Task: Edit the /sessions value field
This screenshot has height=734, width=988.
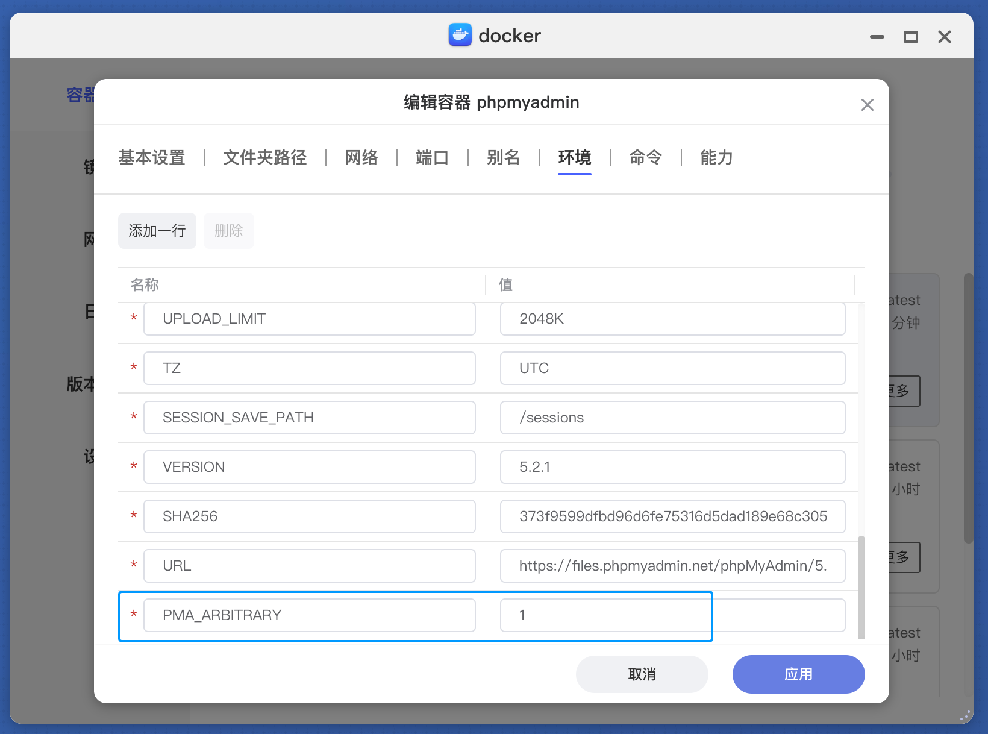Action: click(673, 418)
